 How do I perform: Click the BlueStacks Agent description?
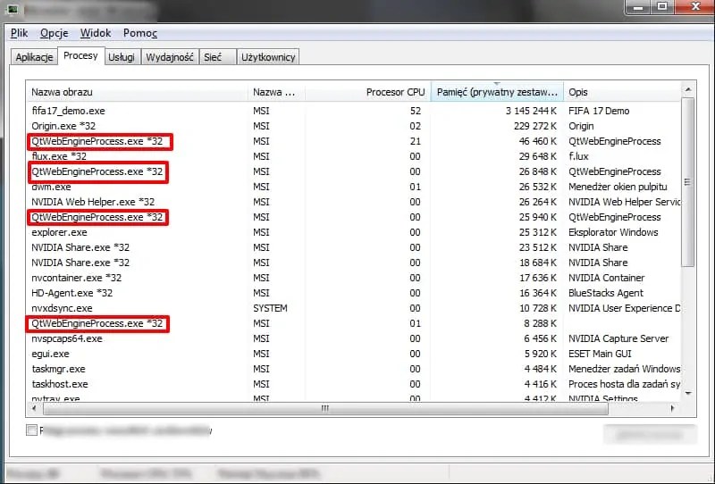click(x=606, y=293)
